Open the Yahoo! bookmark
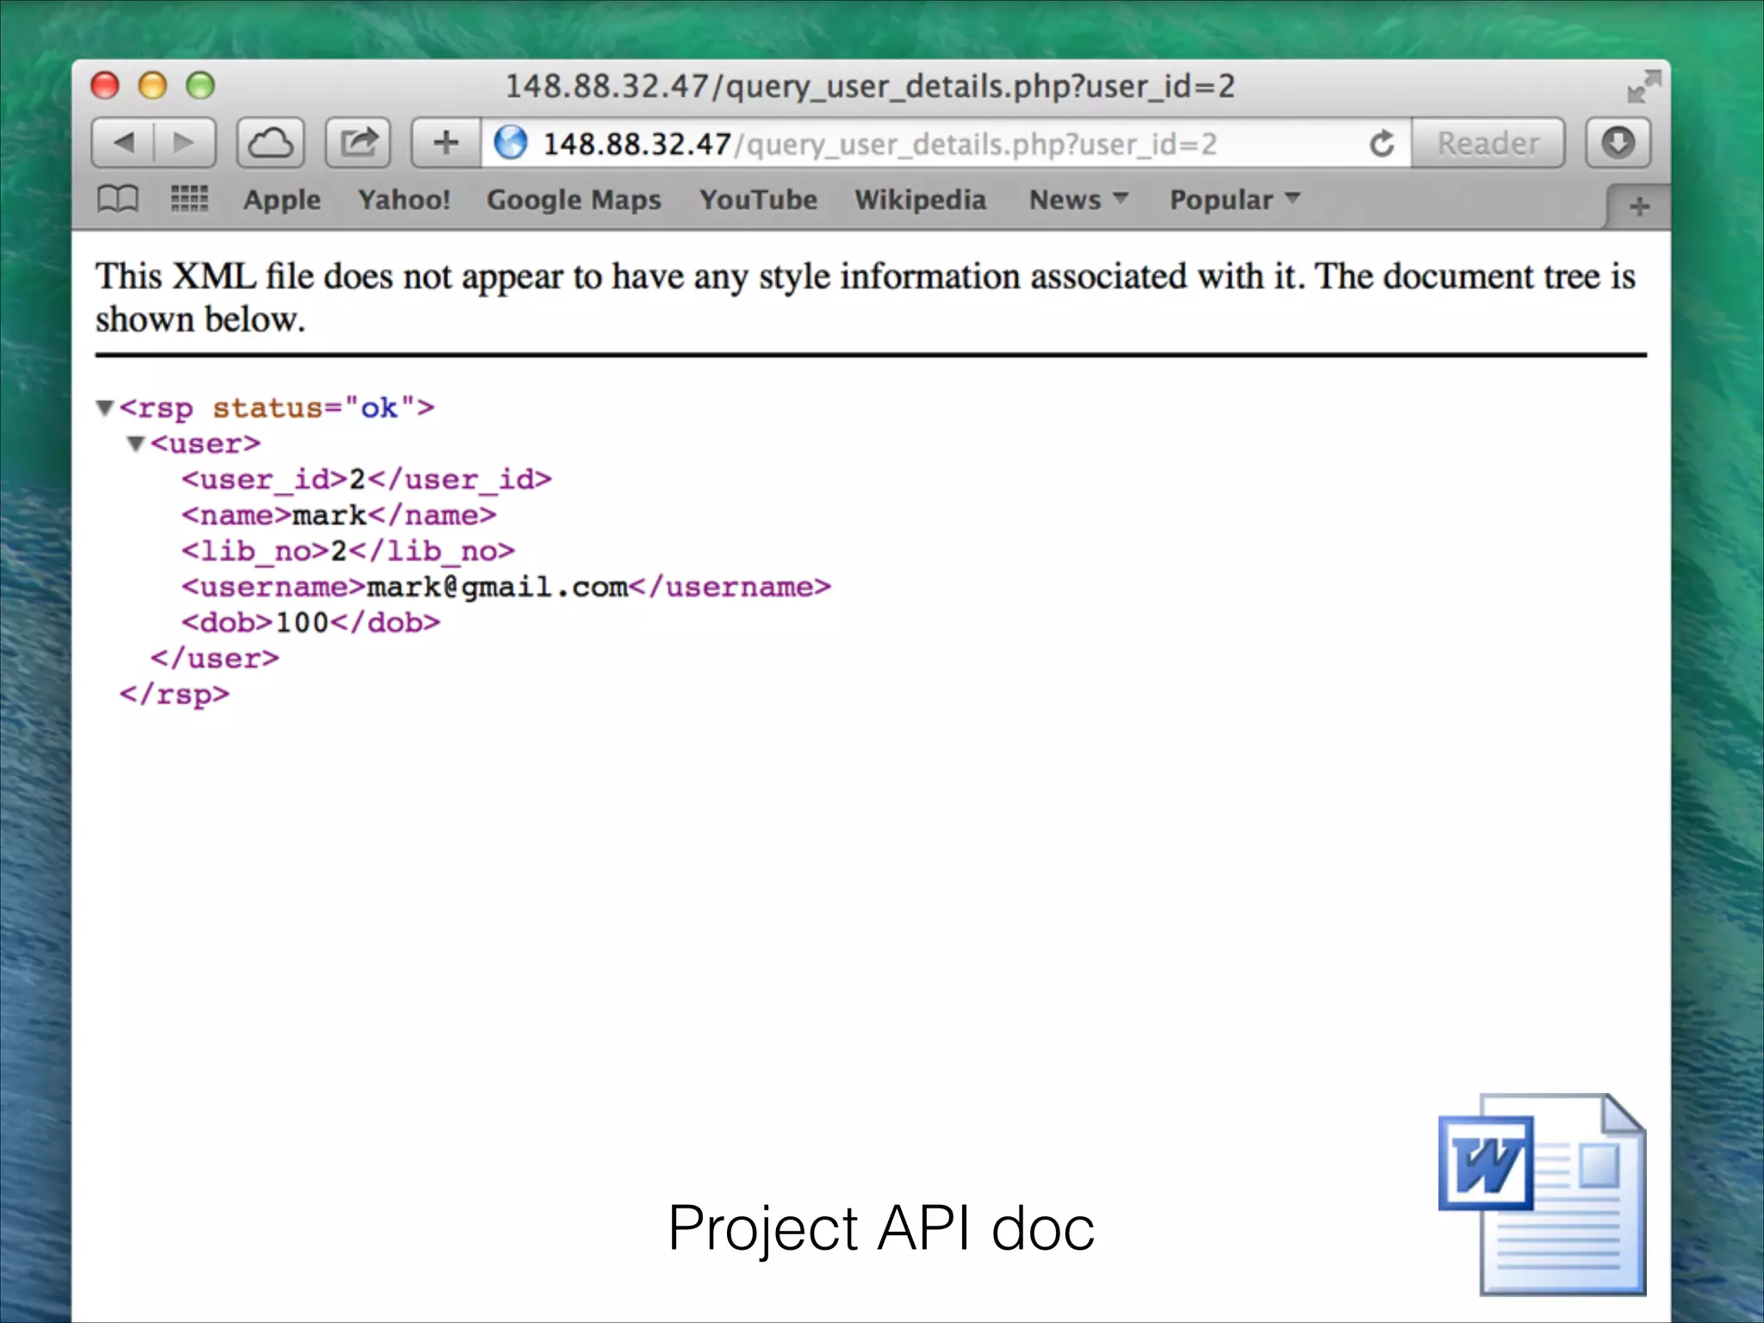 (x=404, y=200)
